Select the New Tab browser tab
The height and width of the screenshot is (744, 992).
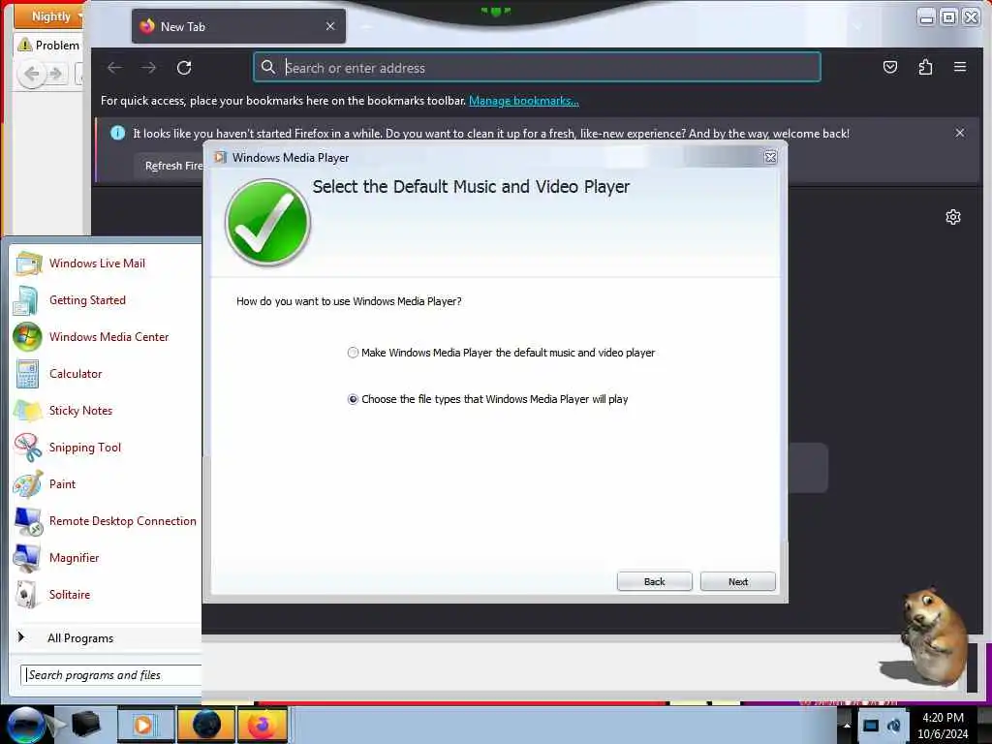point(238,26)
